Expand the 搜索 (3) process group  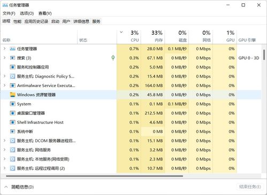(5, 58)
